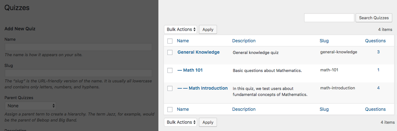Click the top "4 items" count

coord(385,30)
